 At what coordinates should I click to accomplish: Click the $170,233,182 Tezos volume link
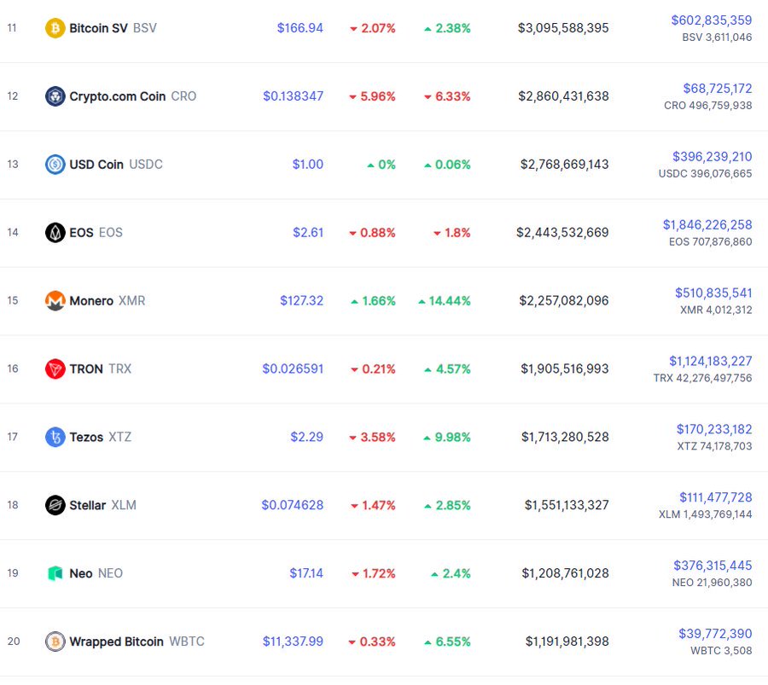tap(714, 429)
